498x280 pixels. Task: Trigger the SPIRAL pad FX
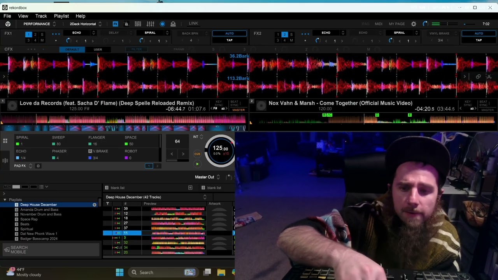point(31,141)
